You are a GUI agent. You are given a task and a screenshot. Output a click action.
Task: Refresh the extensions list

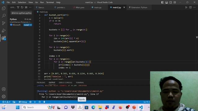click(x=22, y=7)
